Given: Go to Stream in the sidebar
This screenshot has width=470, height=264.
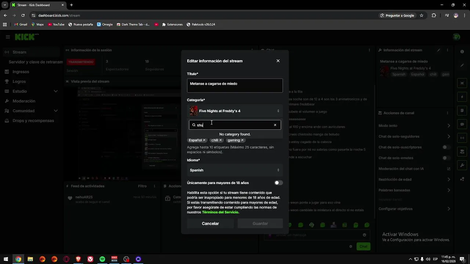Looking at the screenshot, I should (32, 52).
